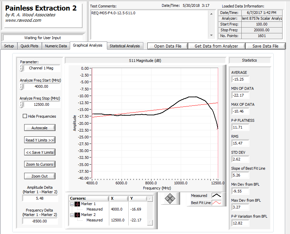
Task: Click the Amplitude Delta value 5.48
Action: pyautogui.click(x=40, y=198)
